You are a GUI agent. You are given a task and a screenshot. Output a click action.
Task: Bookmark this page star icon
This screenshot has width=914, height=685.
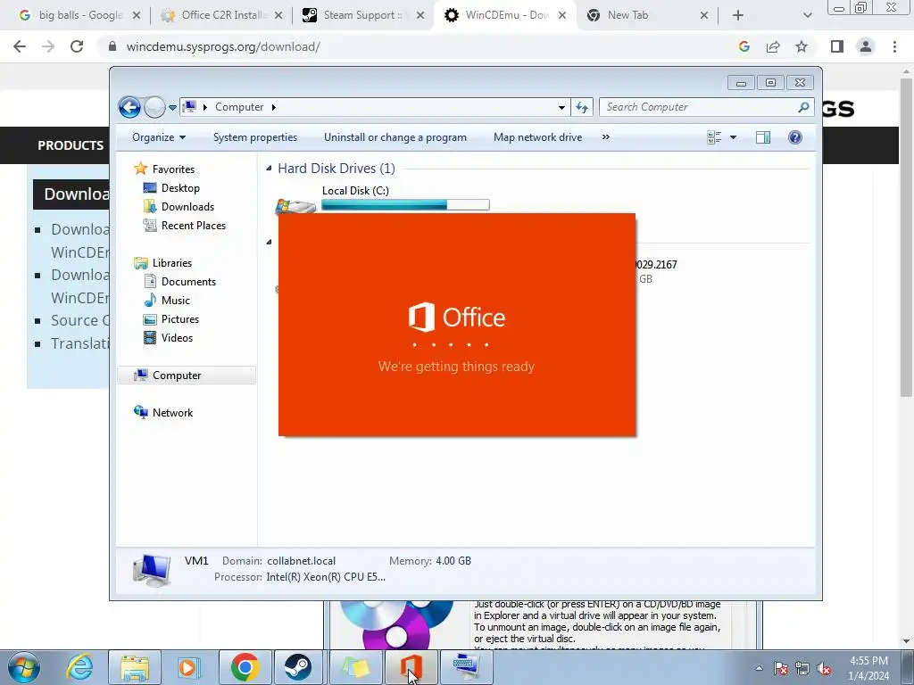coord(802,46)
